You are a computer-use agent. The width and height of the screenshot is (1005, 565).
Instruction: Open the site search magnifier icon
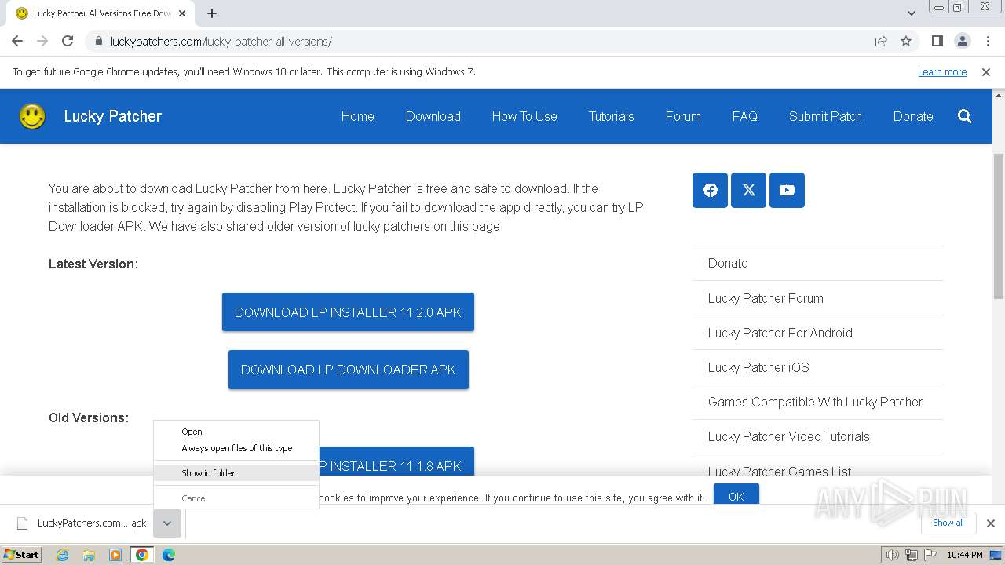click(965, 116)
